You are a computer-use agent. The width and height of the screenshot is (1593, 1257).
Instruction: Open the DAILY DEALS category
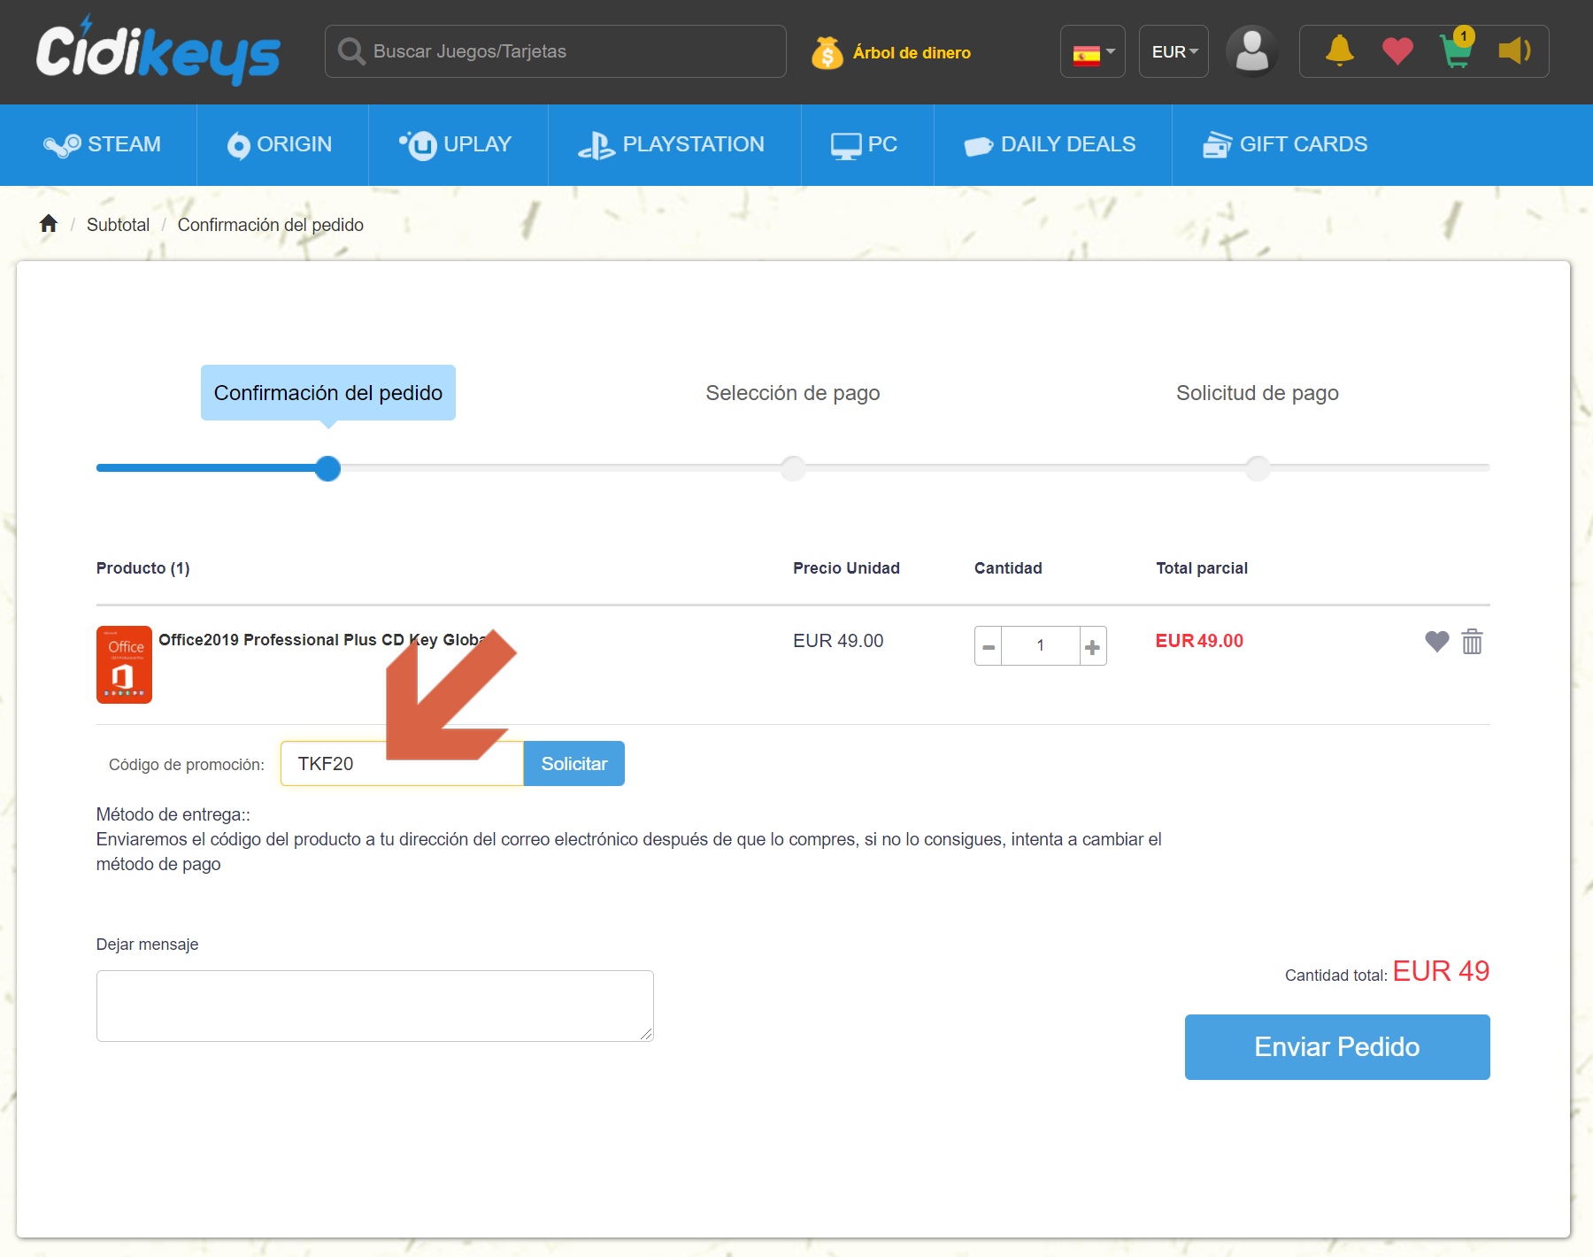point(1050,144)
